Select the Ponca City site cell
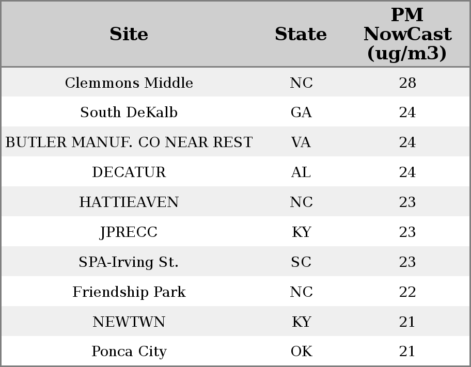 pos(129,352)
